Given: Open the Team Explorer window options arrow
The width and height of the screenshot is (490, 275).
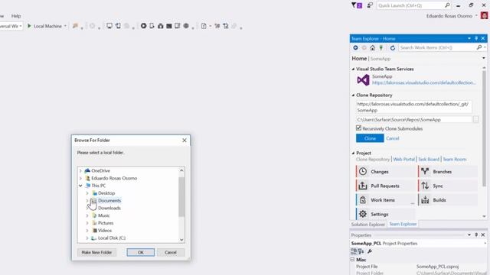Looking at the screenshot, I should [x=469, y=38].
